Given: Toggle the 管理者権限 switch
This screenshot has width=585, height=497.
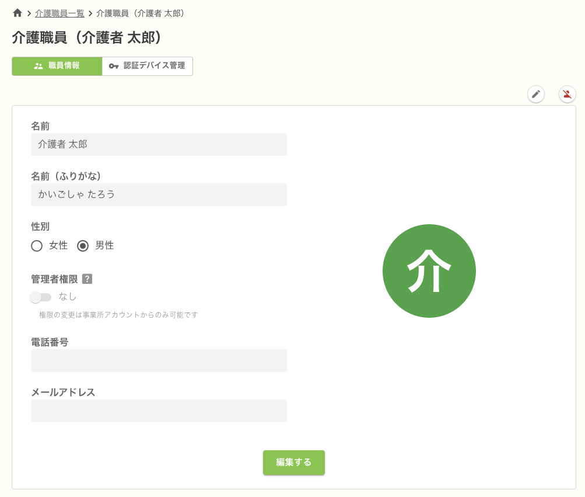Looking at the screenshot, I should [41, 297].
